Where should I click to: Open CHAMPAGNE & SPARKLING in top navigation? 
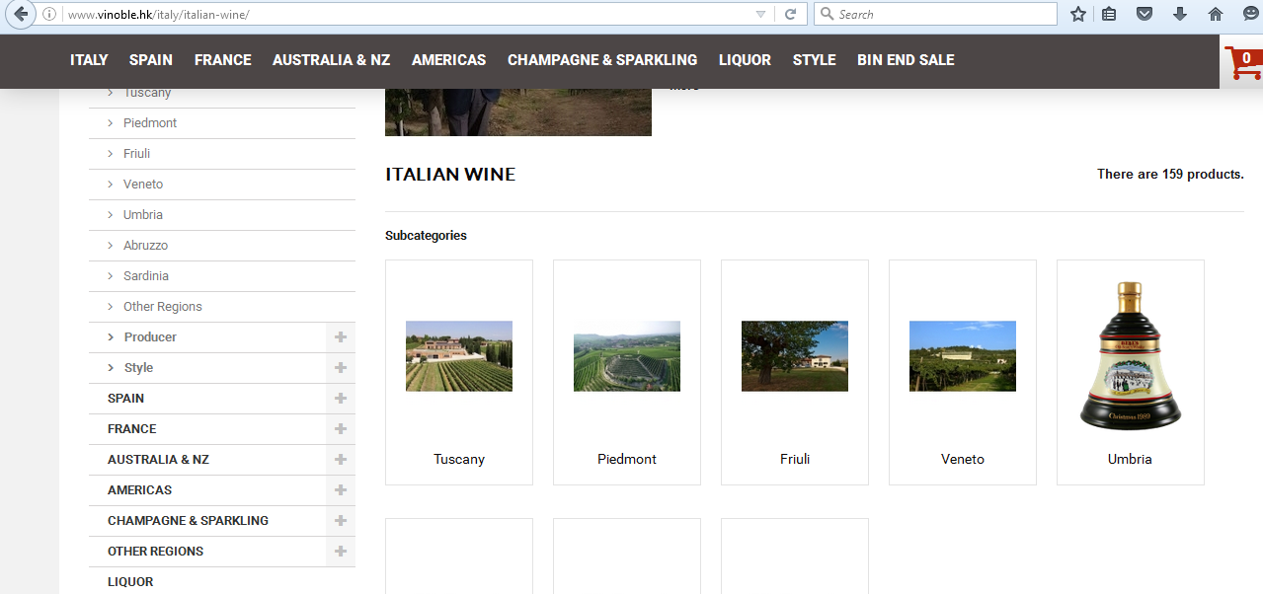(602, 60)
